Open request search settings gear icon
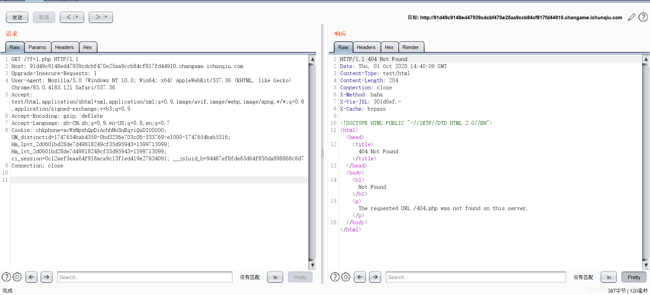This screenshot has width=650, height=295. point(17,277)
